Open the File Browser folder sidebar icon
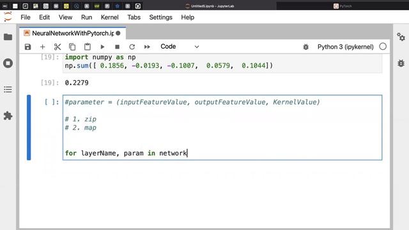This screenshot has width=409, height=230. click(x=8, y=37)
